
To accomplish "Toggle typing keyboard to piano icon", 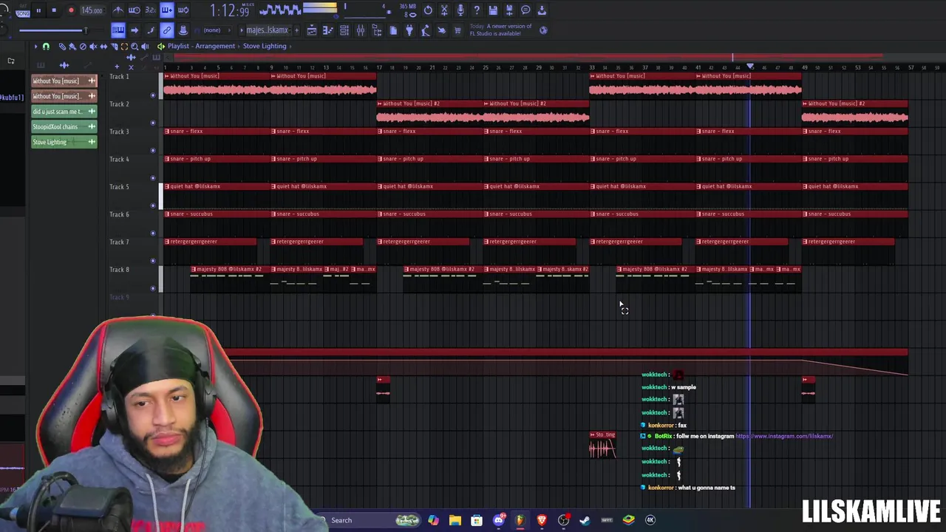I will (x=118, y=30).
